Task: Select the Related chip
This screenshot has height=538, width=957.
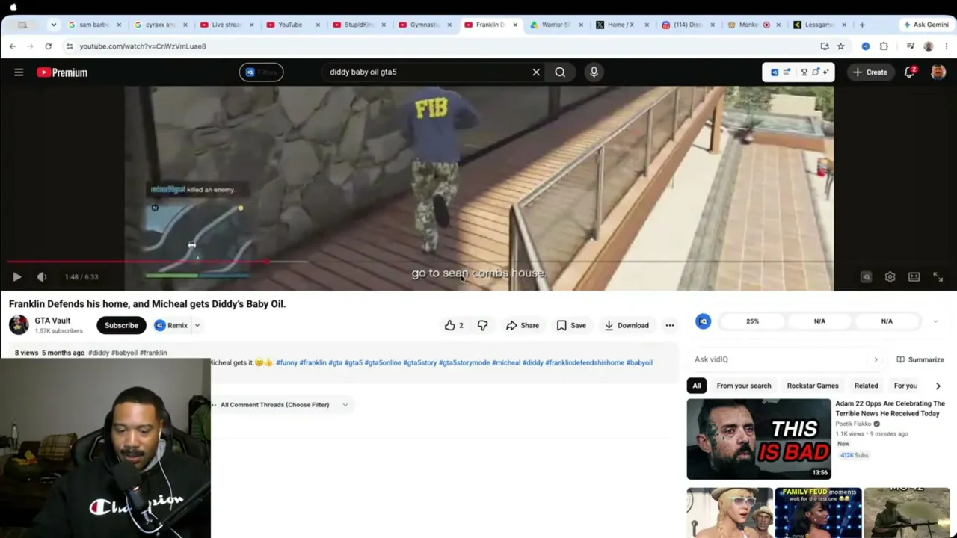Action: pyautogui.click(x=866, y=386)
